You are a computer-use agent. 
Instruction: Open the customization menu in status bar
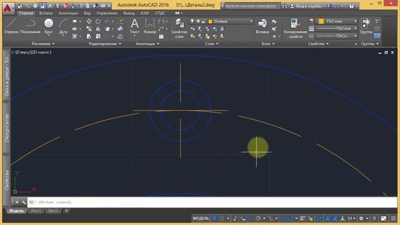click(x=393, y=218)
